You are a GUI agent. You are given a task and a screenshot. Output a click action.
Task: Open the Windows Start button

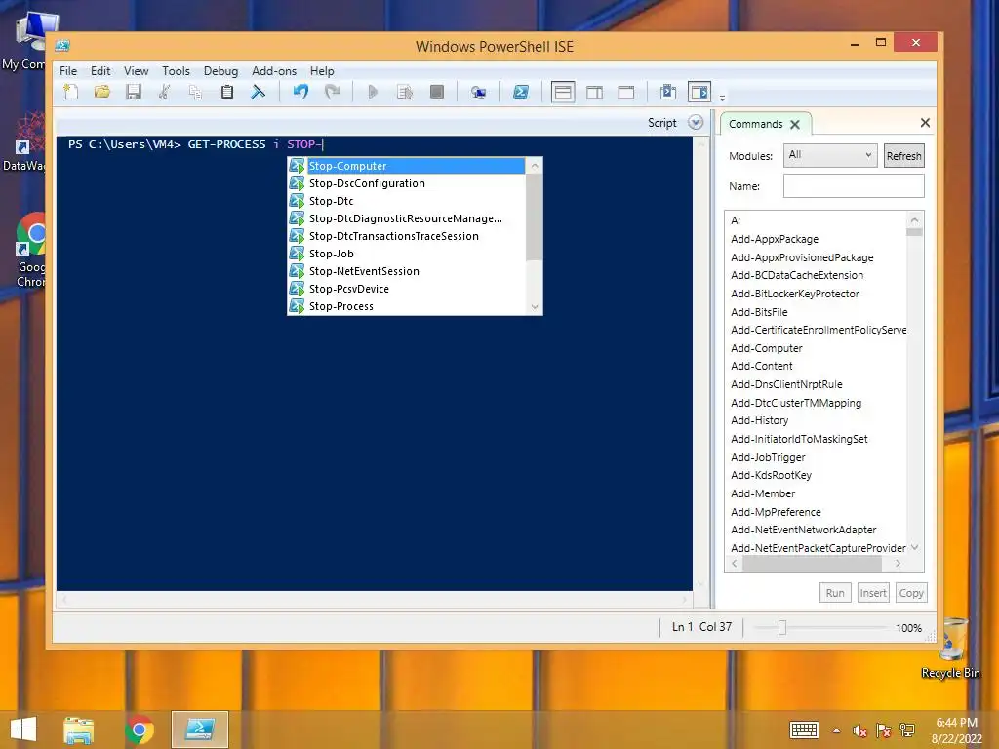click(23, 729)
